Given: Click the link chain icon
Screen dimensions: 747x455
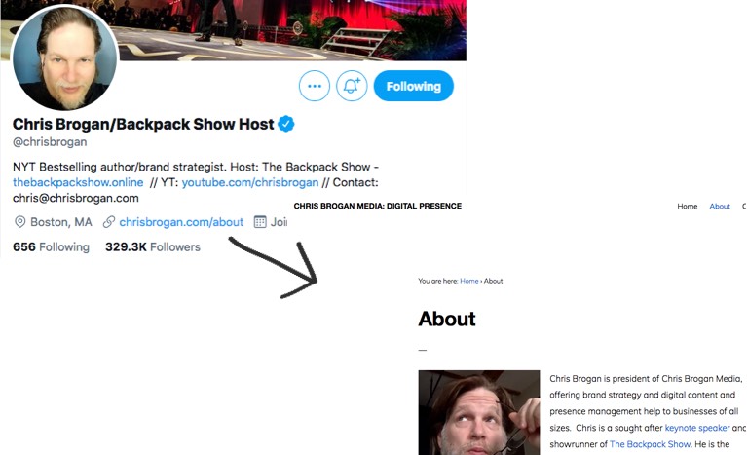Looking at the screenshot, I should 109,222.
